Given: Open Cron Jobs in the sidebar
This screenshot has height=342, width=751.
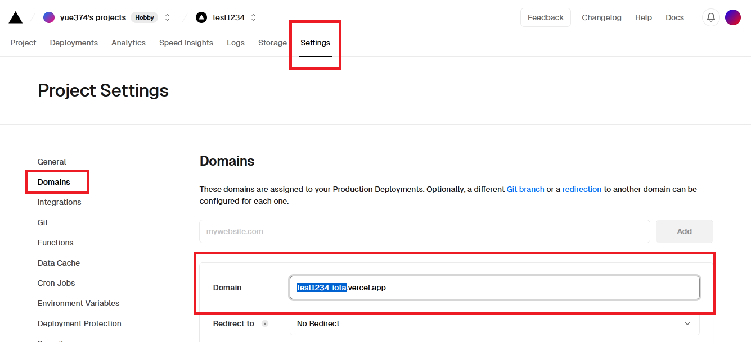Looking at the screenshot, I should [56, 283].
